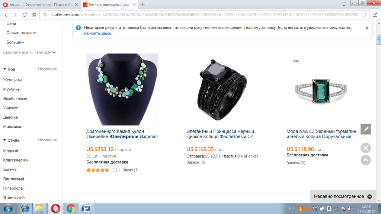Open the green necklace product thumbnail
Viewport: 381px width, 214px height.
[x=122, y=89]
